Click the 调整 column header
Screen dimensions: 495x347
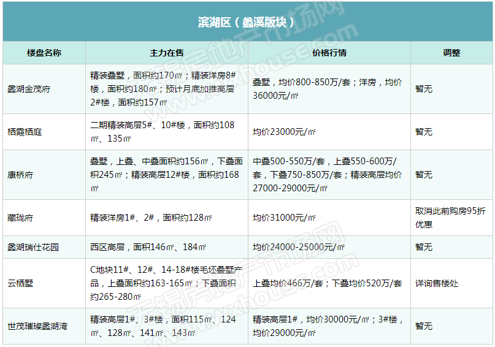[451, 53]
